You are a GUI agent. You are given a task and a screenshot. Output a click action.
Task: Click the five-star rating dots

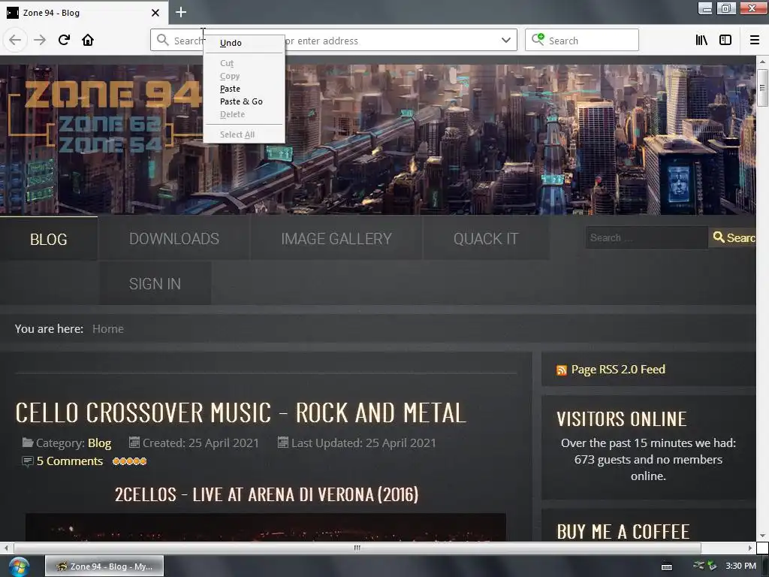pyautogui.click(x=129, y=461)
